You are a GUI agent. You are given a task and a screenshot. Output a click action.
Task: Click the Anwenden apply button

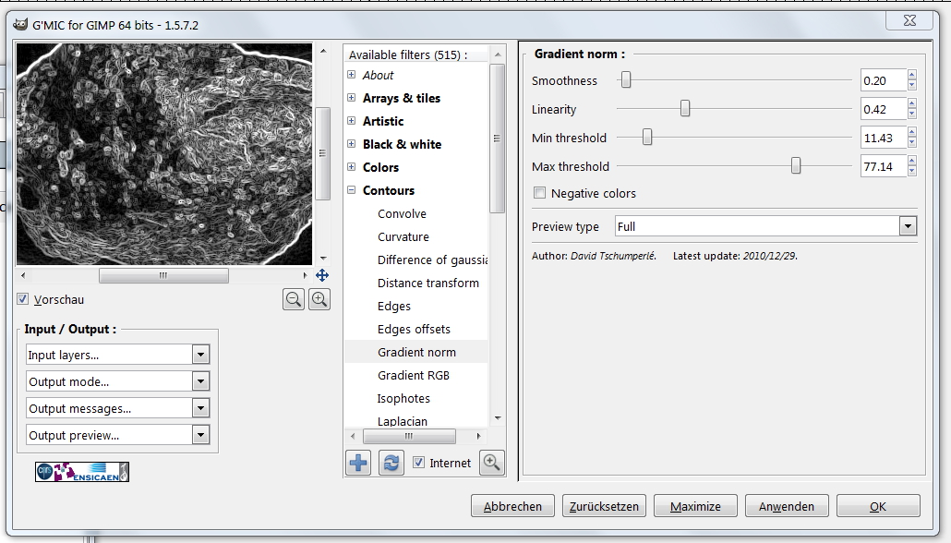click(787, 506)
